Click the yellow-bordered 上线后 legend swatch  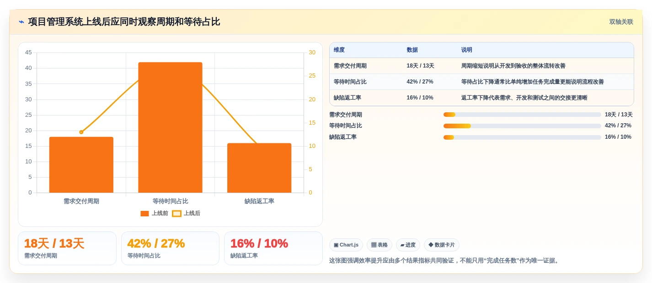click(176, 214)
